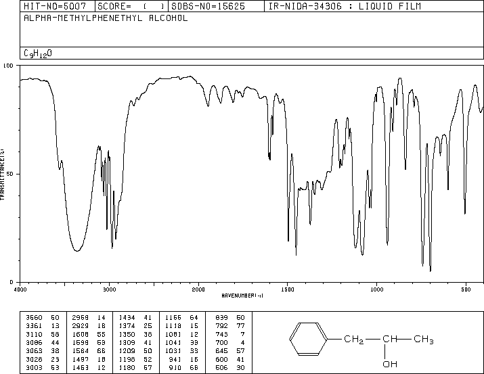This screenshot has height=374, width=484.
Task: Click the 3000 wavenumber axis label
Action: 109,289
